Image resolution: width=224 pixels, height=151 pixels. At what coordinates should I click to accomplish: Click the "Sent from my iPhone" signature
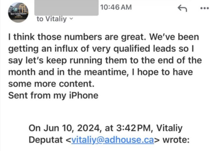tap(53, 96)
